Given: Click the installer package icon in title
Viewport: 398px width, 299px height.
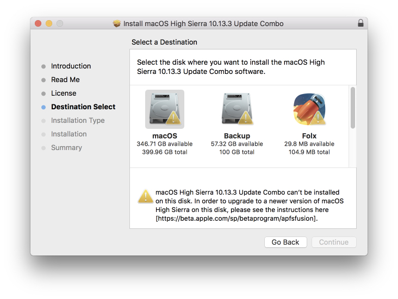Looking at the screenshot, I should (x=117, y=23).
